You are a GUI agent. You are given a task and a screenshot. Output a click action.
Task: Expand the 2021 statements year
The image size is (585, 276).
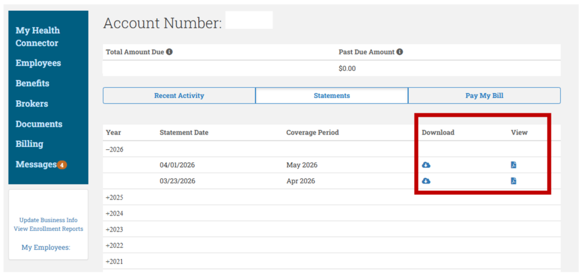tap(114, 262)
